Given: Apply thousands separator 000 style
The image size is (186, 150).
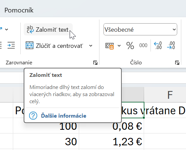Looking at the screenshot, I should coord(143,46).
